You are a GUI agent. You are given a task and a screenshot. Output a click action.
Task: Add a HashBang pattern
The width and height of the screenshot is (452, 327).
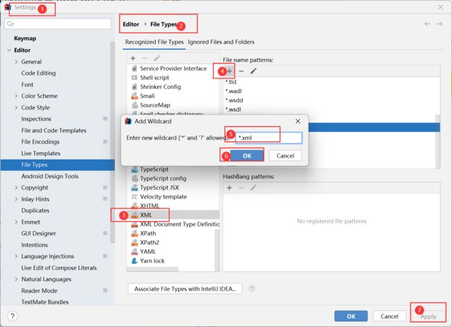point(229,188)
